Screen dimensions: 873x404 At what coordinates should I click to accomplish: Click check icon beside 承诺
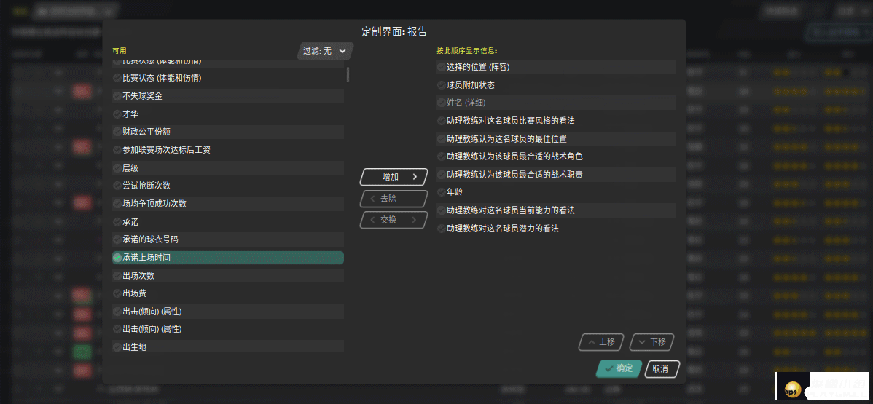click(x=117, y=222)
